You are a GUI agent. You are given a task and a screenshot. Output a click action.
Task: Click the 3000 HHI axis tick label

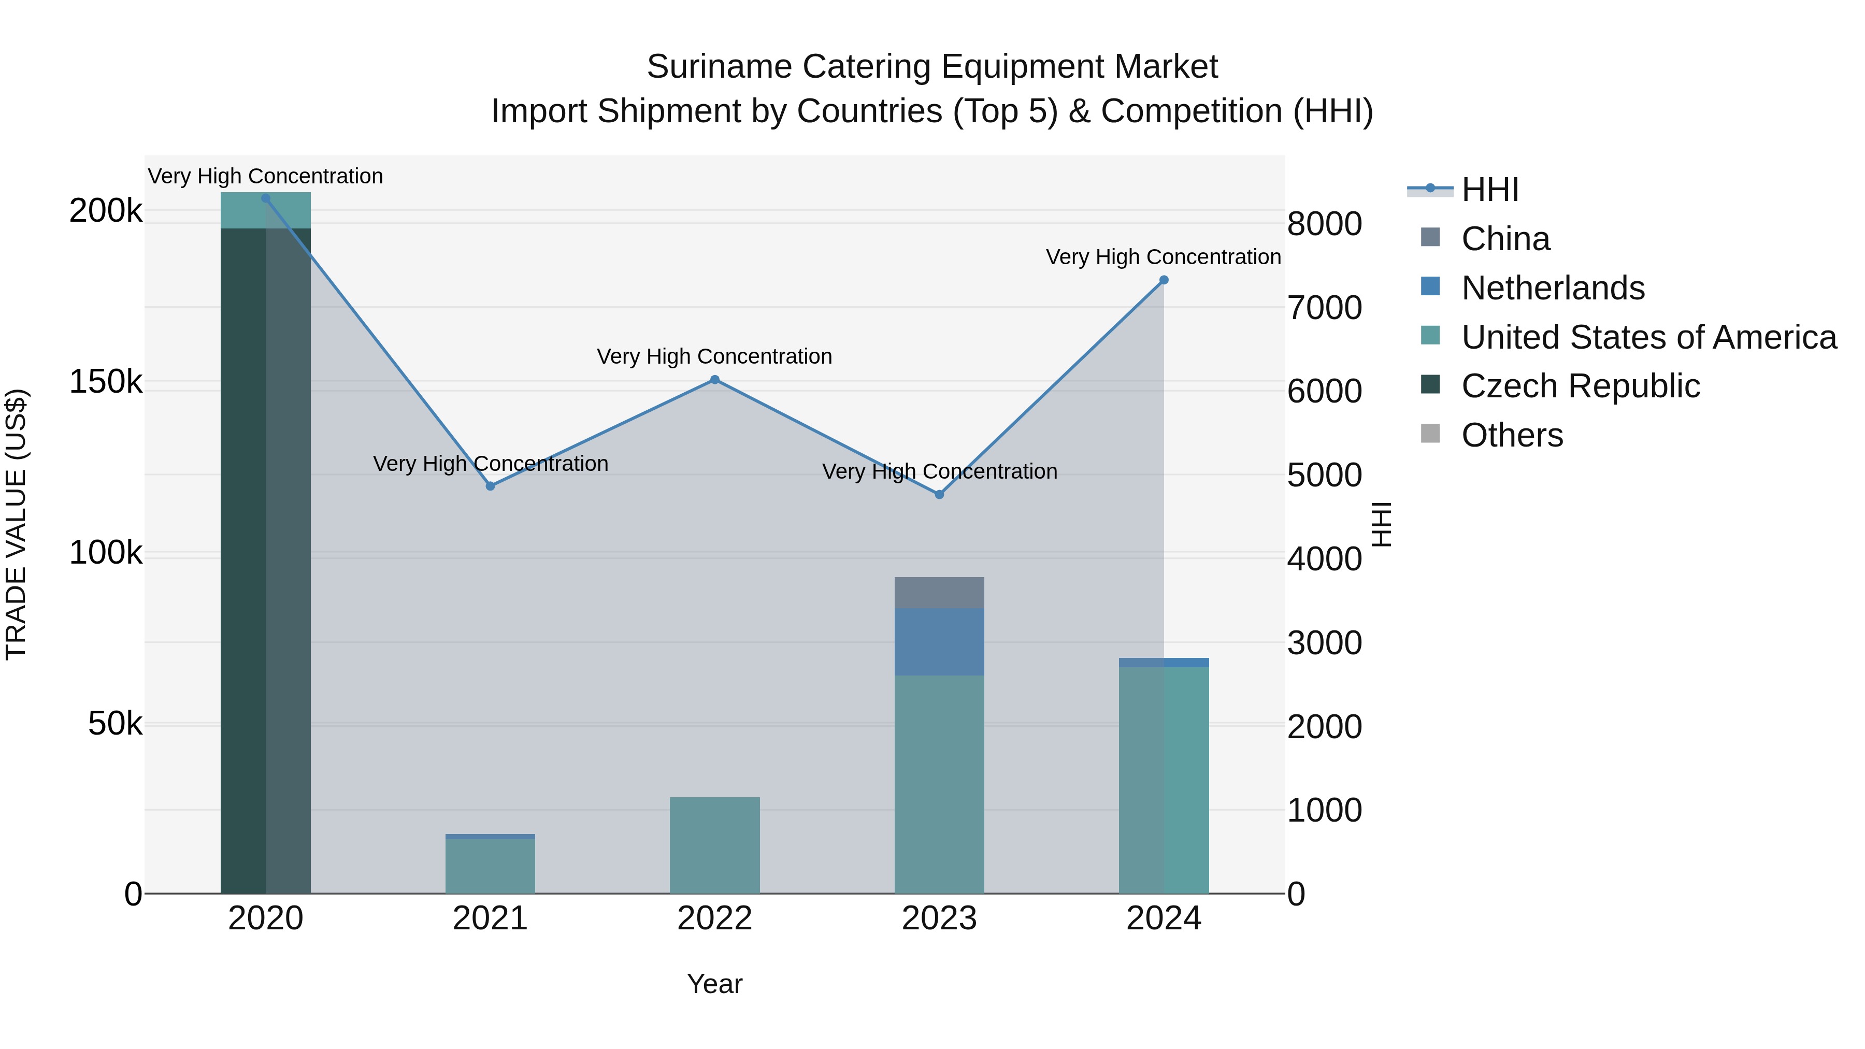click(x=1325, y=642)
